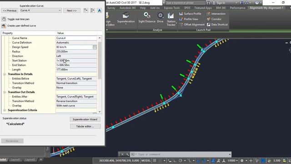Click Create user-defined curve icon
This screenshot has height=164, width=291.
coord(4,26)
